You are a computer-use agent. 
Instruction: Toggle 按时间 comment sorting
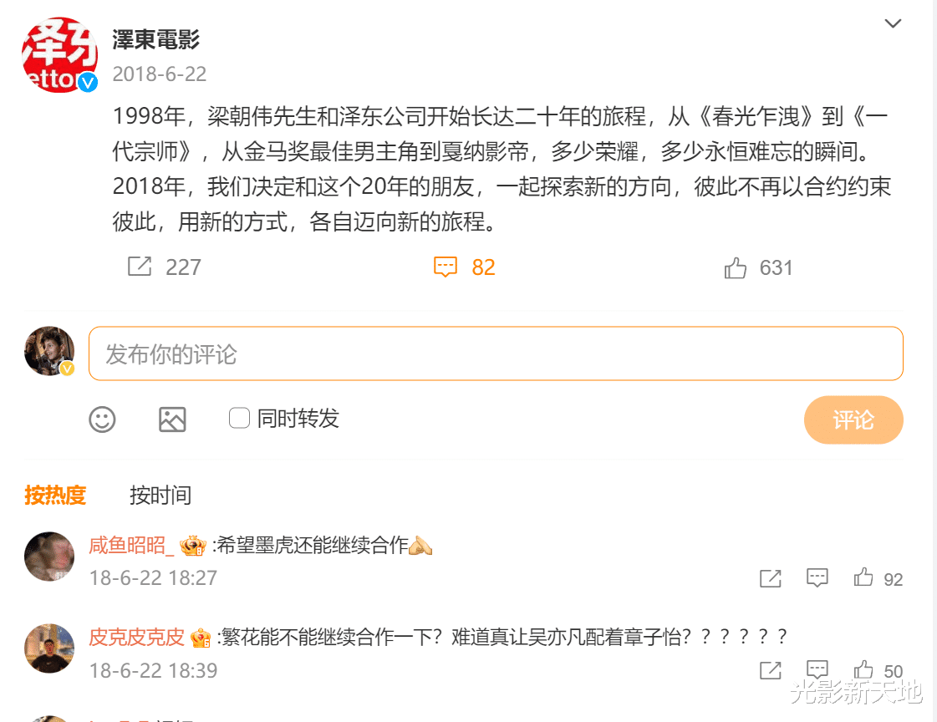(x=162, y=495)
